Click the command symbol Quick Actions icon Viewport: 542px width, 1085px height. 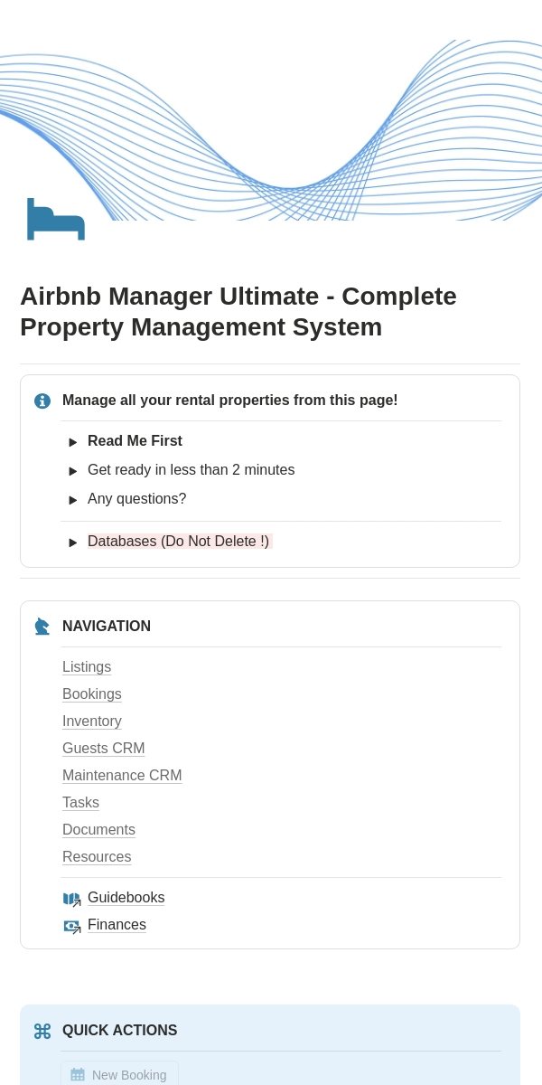[42, 1031]
